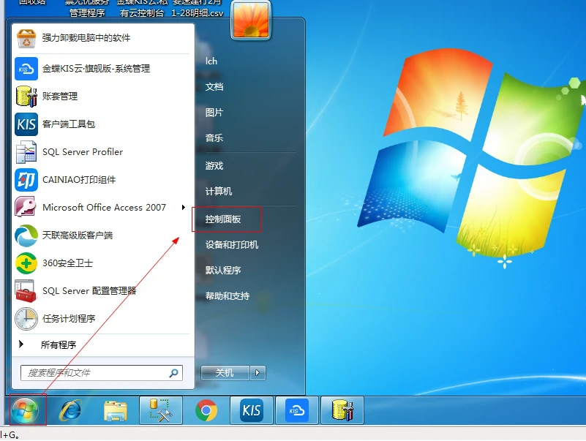Expand 所有程序 all programs arrow
Image resolution: width=586 pixels, height=441 pixels.
pyautogui.click(x=21, y=344)
